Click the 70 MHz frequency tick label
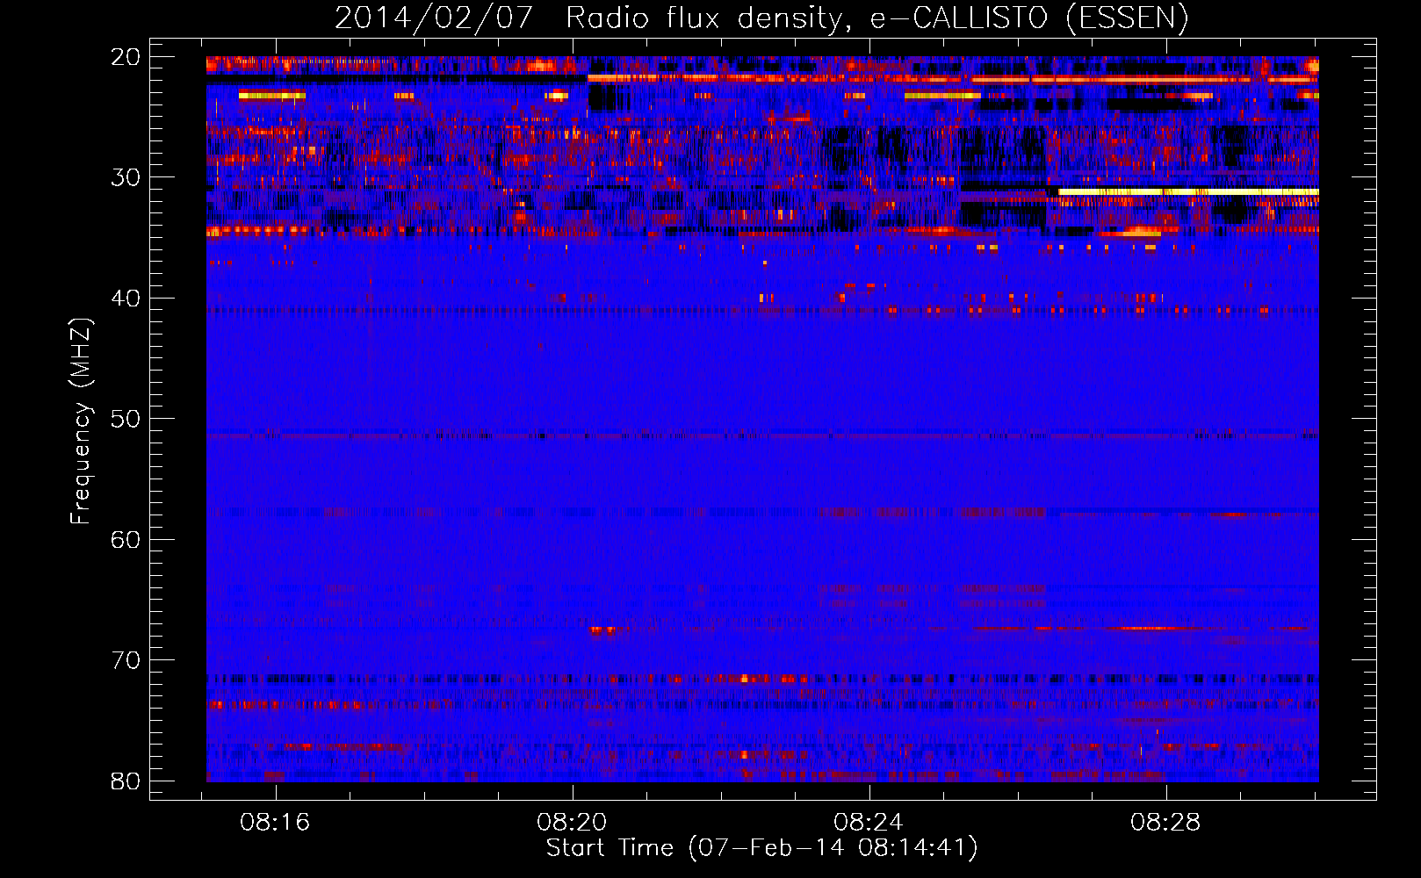Viewport: 1421px width, 878px height. point(126,660)
